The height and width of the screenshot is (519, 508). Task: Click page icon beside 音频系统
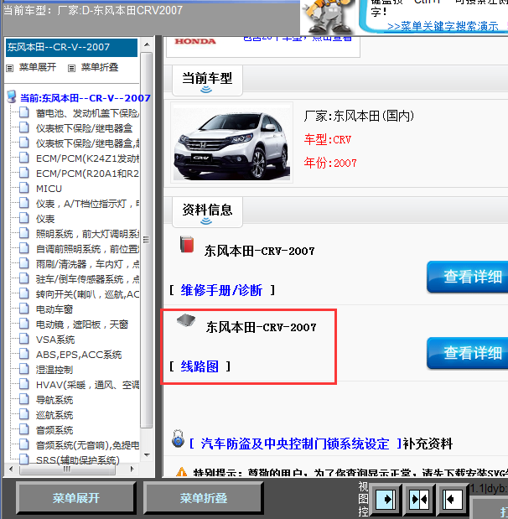click(x=23, y=429)
